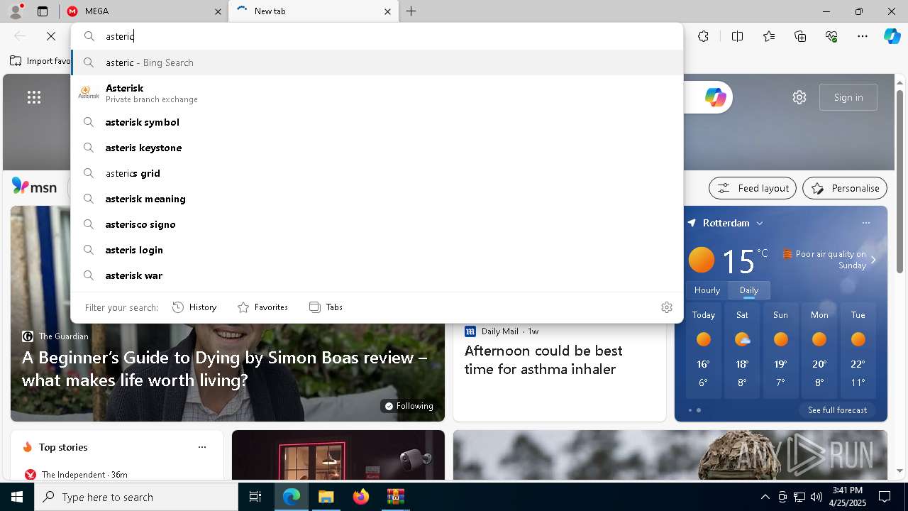
Task: Open Settings and more menu
Action: point(863,36)
